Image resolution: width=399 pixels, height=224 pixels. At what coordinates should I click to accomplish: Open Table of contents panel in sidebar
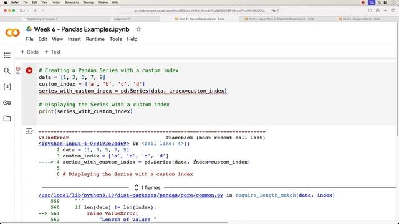(7, 55)
